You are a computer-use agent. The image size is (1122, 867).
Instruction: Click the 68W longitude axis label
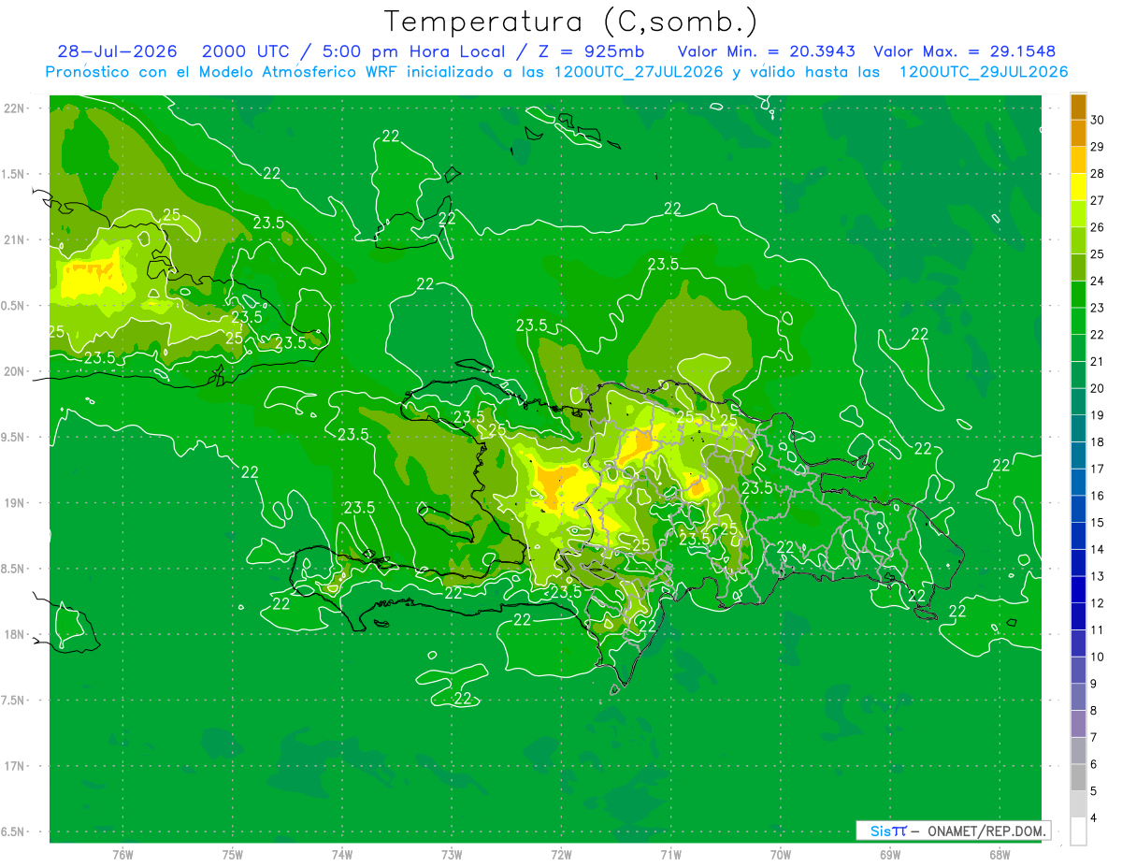[999, 855]
